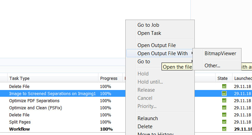This screenshot has width=252, height=135.
Task: Select Relaunch from the context menu
Action: click(x=148, y=118)
